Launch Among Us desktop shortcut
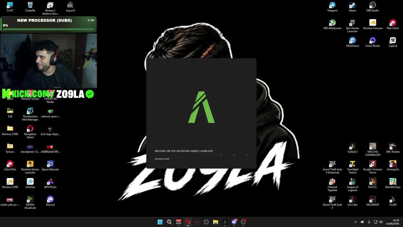The image size is (403, 227). [x=393, y=166]
